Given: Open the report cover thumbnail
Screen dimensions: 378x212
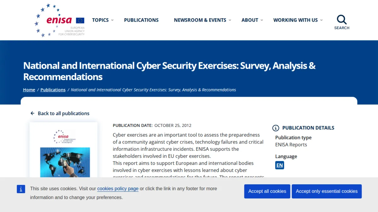Looking at the screenshot, I should [64, 150].
